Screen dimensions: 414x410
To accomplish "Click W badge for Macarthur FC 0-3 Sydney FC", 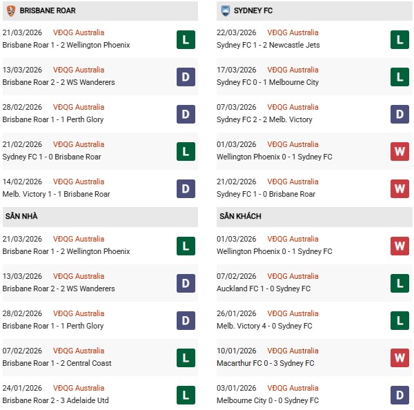I will [x=400, y=358].
